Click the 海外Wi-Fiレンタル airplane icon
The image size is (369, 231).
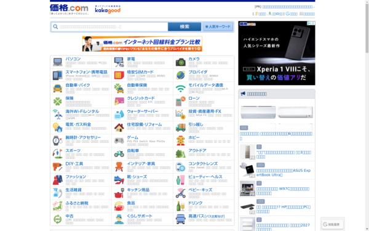pyautogui.click(x=58, y=115)
